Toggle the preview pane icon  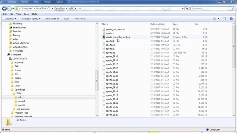[x=224, y=18]
